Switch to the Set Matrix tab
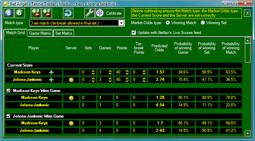 tap(64, 33)
